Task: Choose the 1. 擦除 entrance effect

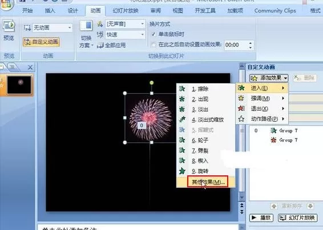Action: 206,89
